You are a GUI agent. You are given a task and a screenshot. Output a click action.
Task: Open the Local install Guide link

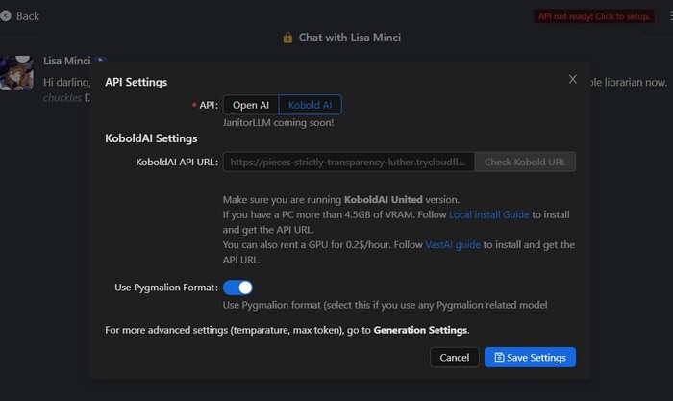(488, 214)
